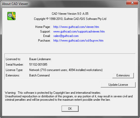The image size is (140, 118).
Task: Confirm the dialog with OK
Action: tap(70, 108)
